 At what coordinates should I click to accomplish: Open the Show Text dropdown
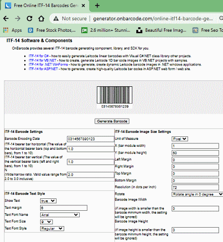pos(48,201)
